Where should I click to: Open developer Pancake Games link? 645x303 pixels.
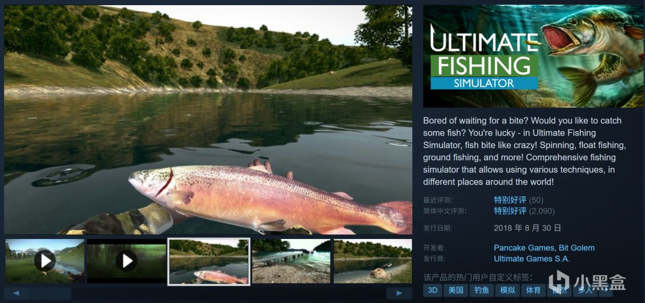524,248
